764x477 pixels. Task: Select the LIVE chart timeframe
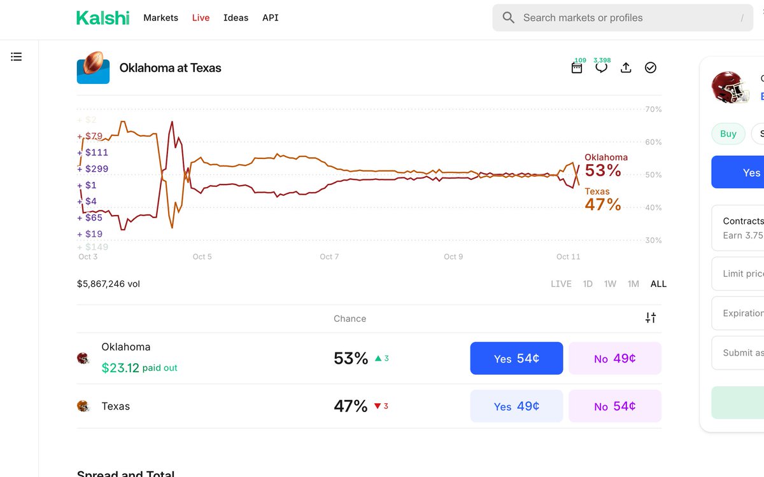point(561,284)
